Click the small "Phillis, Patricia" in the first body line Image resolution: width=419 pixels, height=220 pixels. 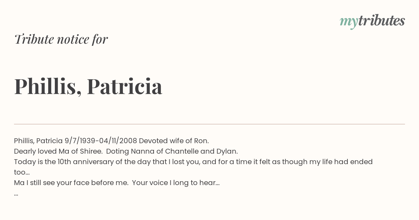tap(38, 141)
